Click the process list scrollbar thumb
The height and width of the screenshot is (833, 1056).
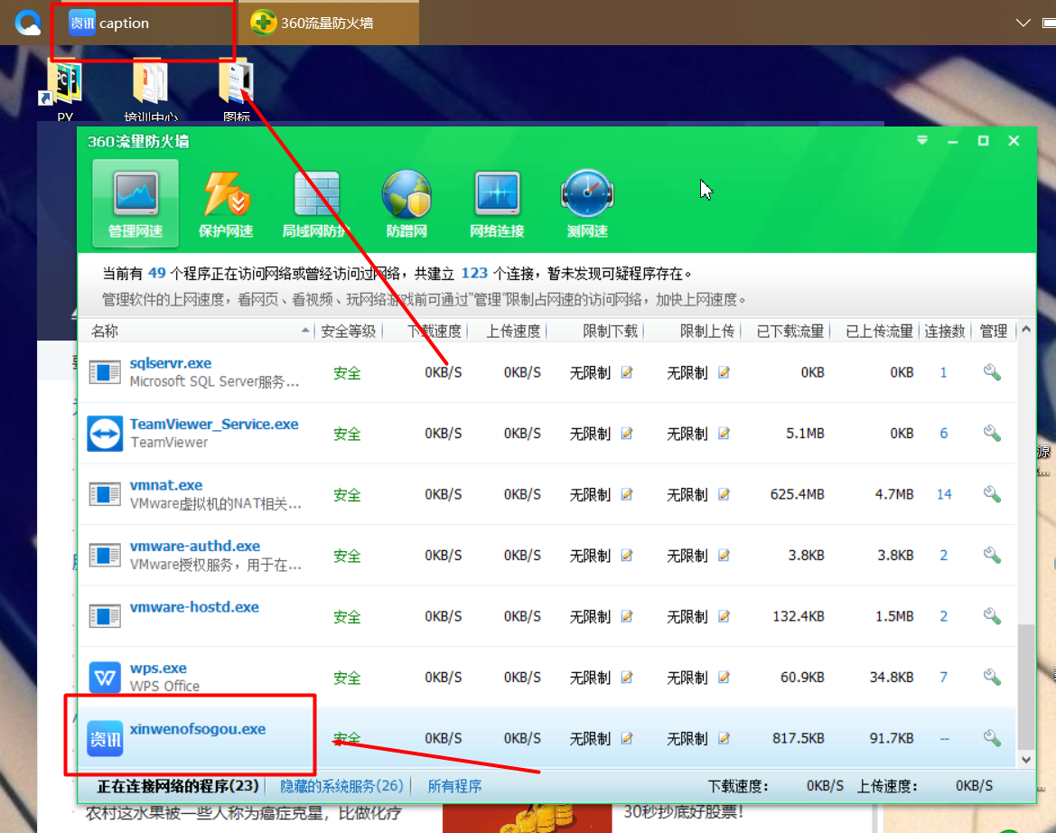(1025, 687)
